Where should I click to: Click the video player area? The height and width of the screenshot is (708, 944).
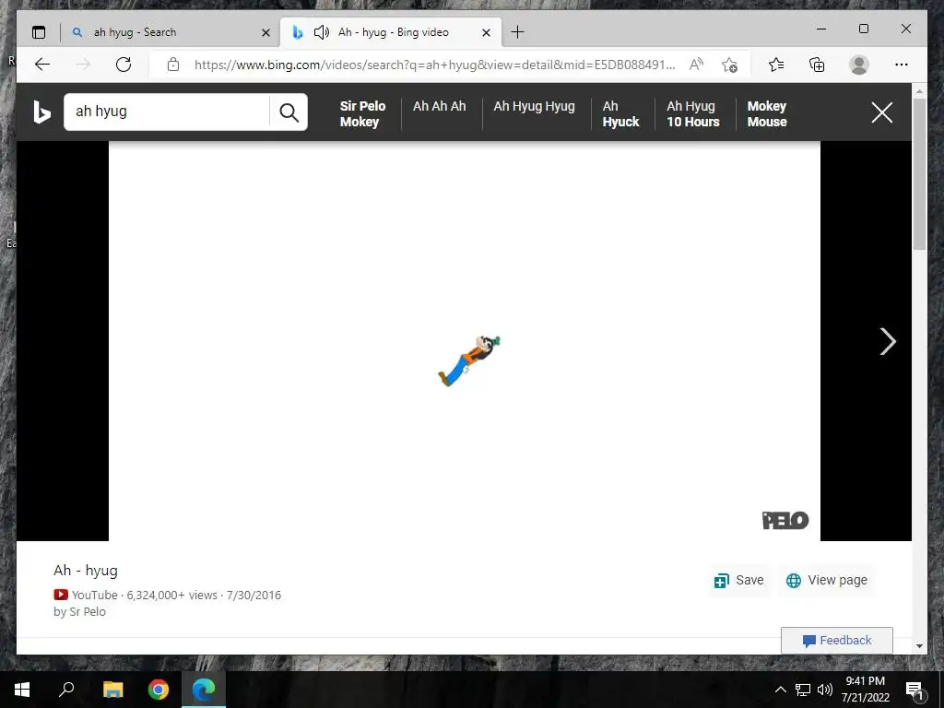pos(465,341)
